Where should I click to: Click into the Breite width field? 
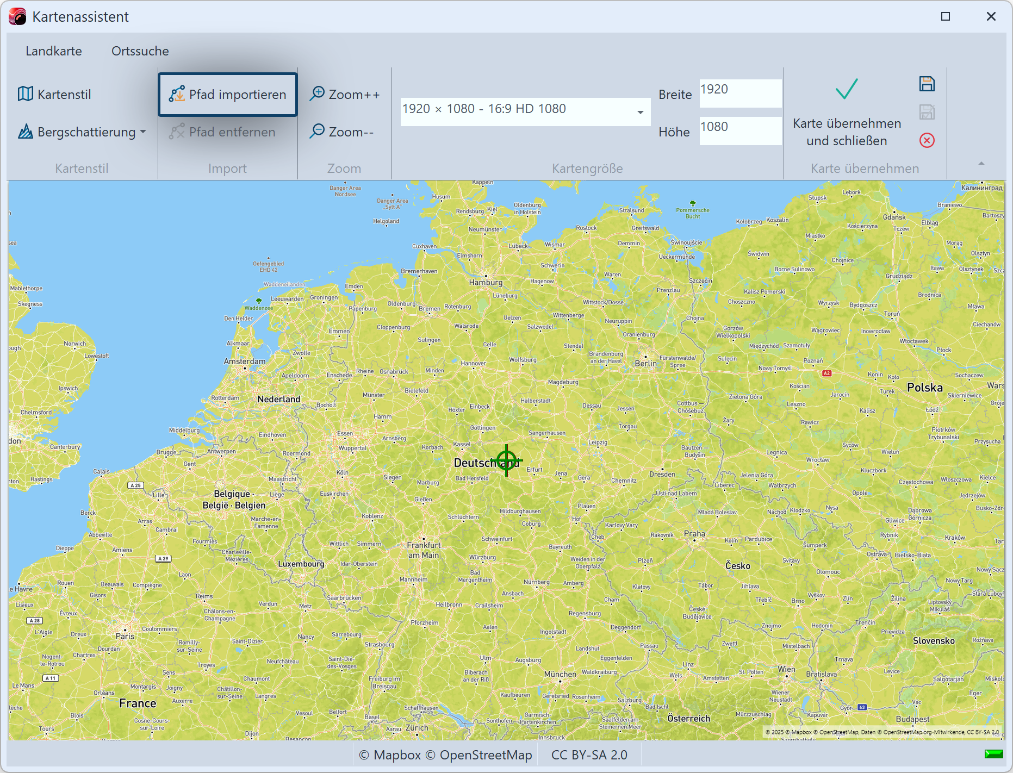pos(739,93)
